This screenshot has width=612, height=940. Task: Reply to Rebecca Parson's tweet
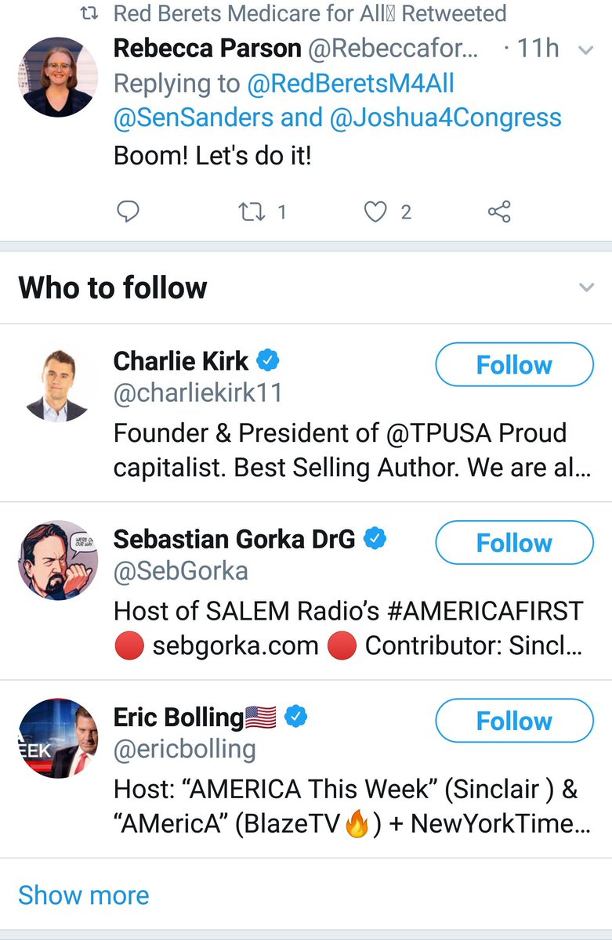pos(129,211)
